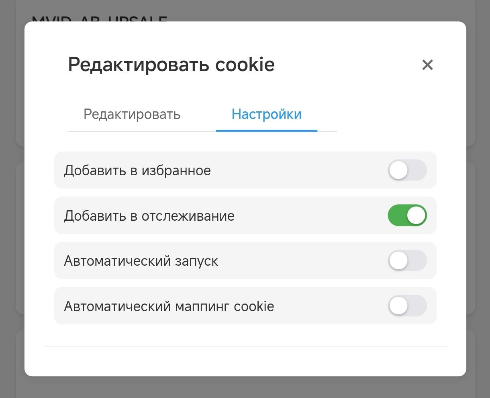This screenshot has width=490, height=398.
Task: Switch to the Редактировать tab
Action: (x=132, y=115)
